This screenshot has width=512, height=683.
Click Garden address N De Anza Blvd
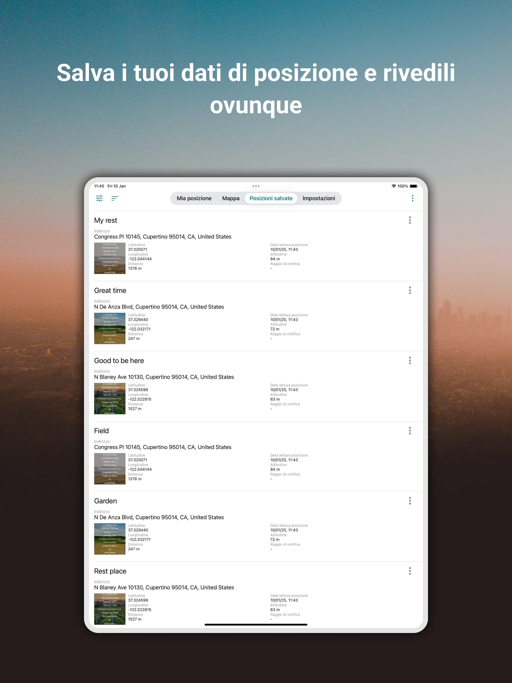click(159, 517)
